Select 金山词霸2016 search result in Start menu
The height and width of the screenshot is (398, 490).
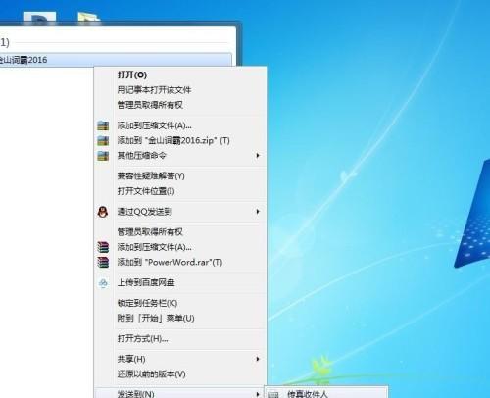[115, 60]
